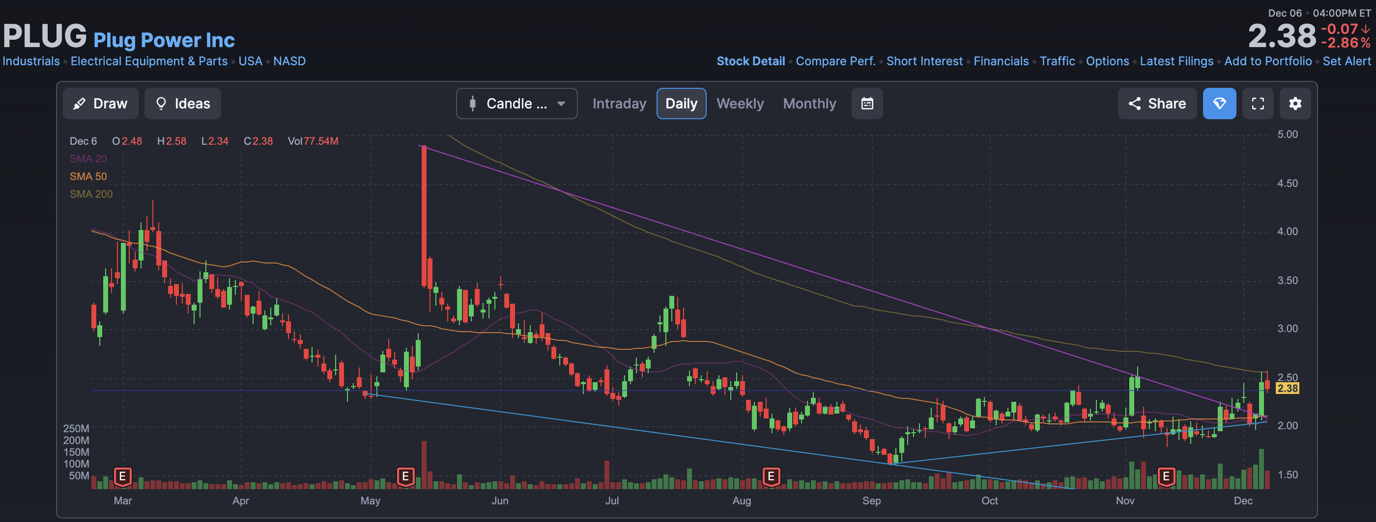Click the pencil icon on Draw button
Viewport: 1376px width, 522px height.
(x=80, y=104)
